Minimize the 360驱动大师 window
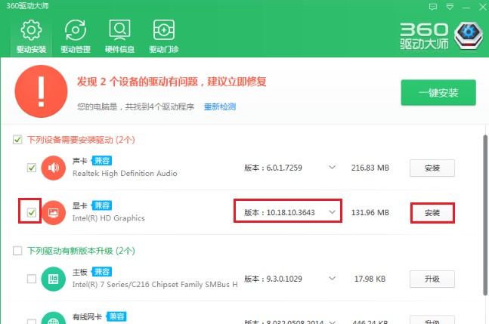 [466, 7]
